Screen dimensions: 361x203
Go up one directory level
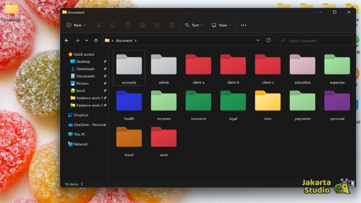pos(96,41)
